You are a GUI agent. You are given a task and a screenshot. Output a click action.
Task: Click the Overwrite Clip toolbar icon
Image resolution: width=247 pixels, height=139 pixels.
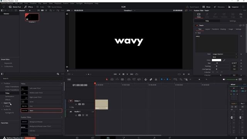tap(134, 80)
